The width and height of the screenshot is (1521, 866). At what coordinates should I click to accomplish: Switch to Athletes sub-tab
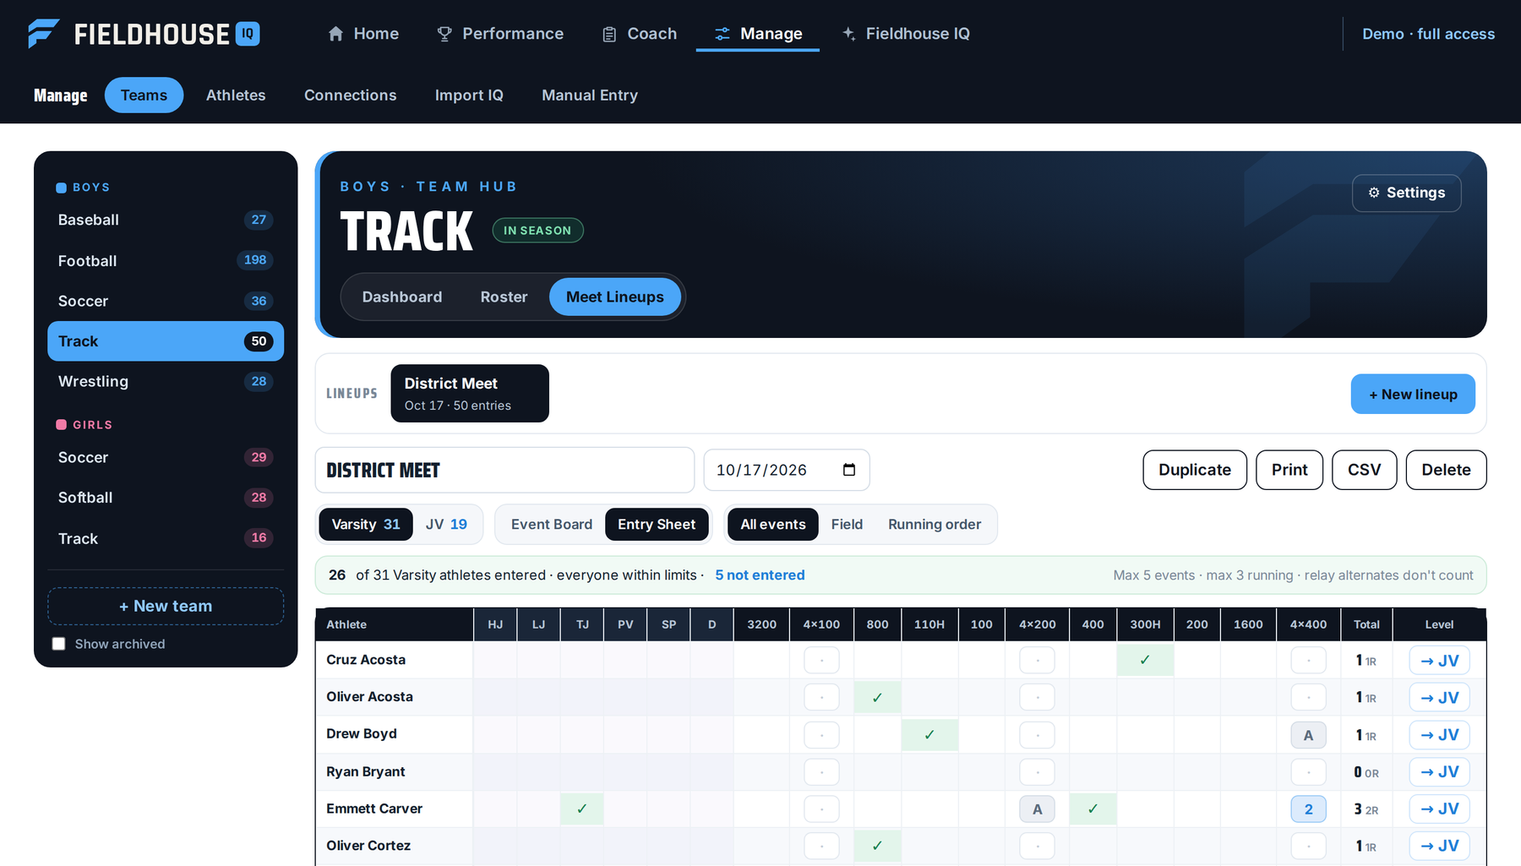point(236,95)
